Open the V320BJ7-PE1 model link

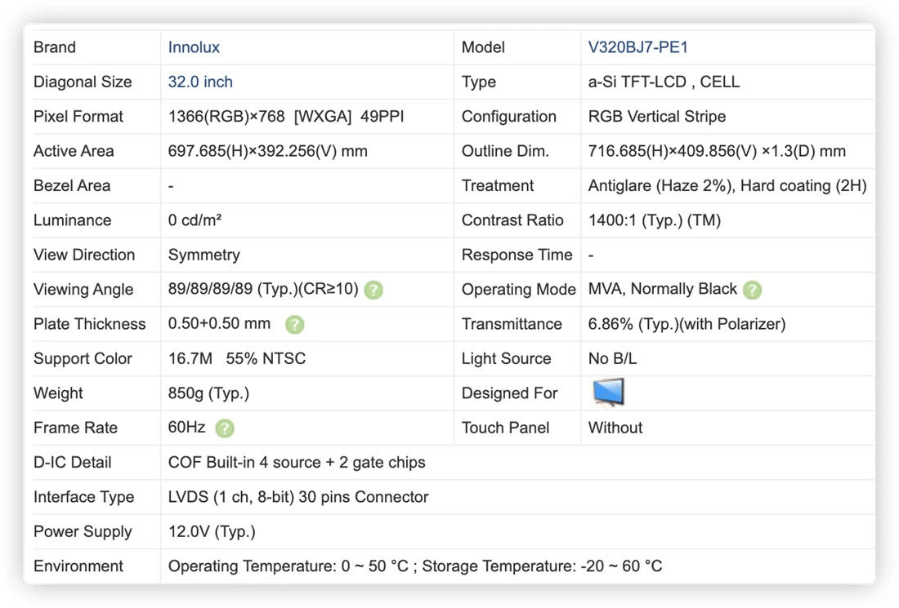coord(637,47)
